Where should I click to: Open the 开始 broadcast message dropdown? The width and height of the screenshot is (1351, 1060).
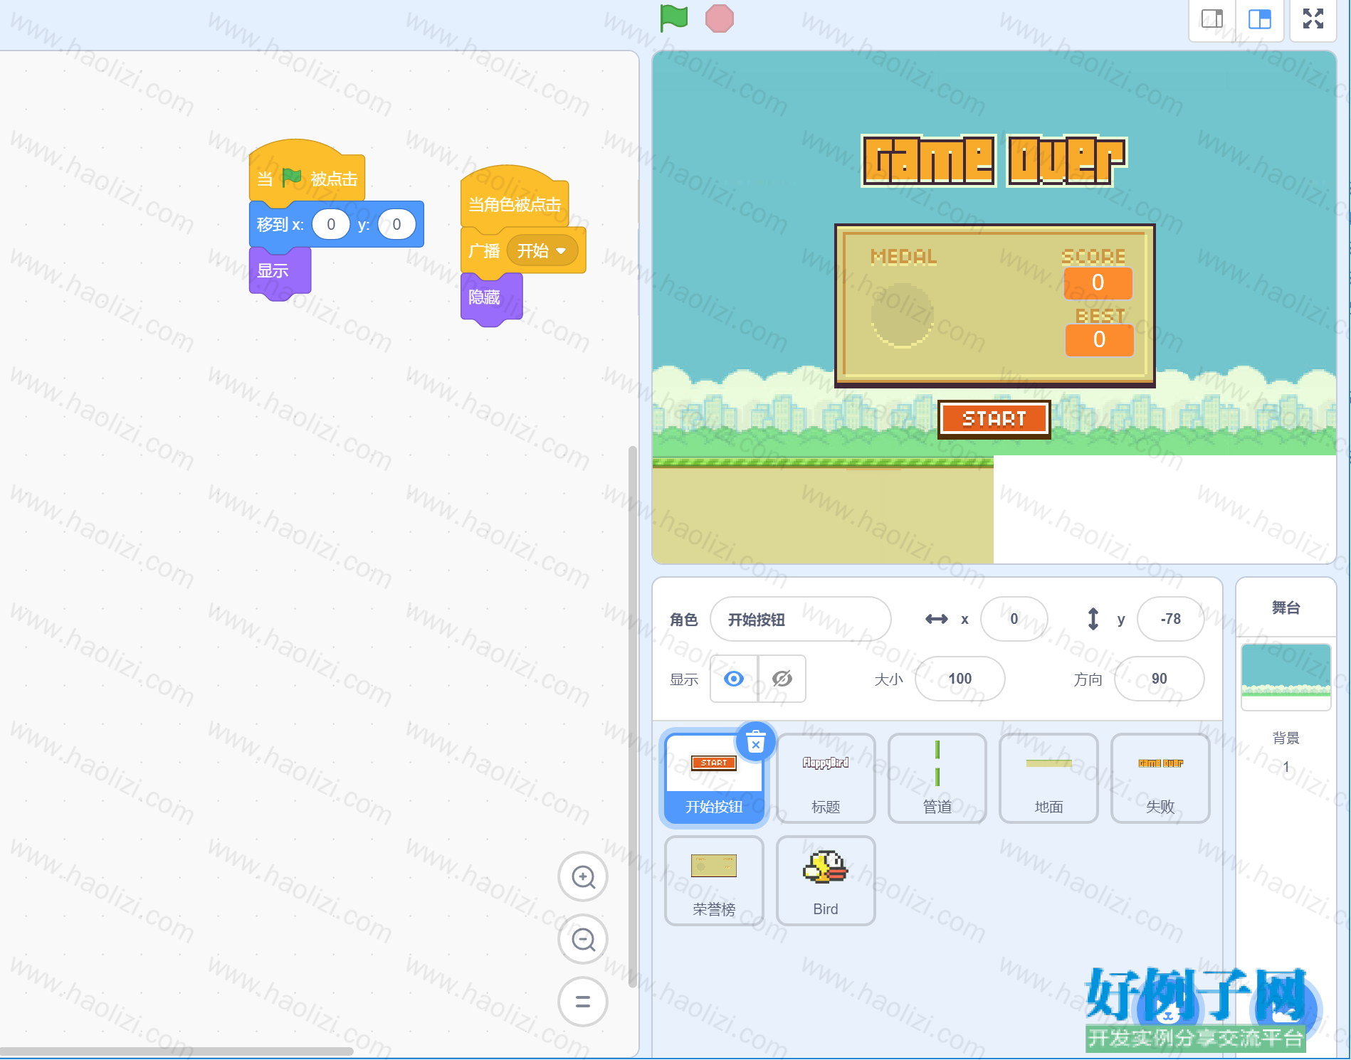[x=542, y=250]
